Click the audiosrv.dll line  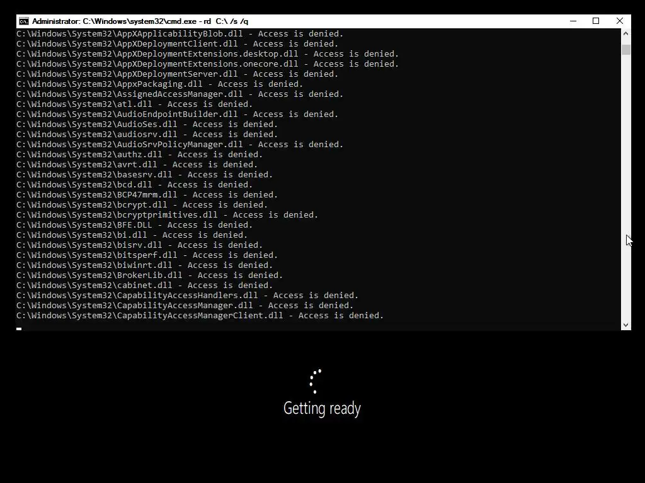[x=147, y=135]
